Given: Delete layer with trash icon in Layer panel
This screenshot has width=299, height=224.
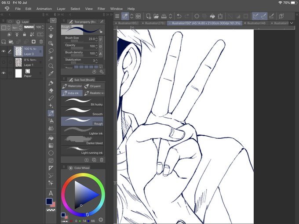Looking at the screenshot, I should (41, 42).
